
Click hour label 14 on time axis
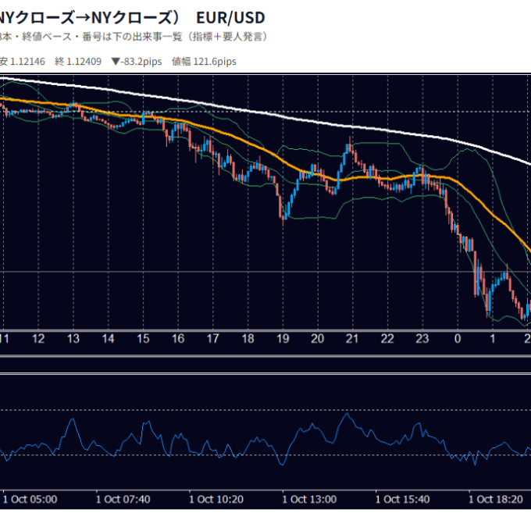pos(108,339)
